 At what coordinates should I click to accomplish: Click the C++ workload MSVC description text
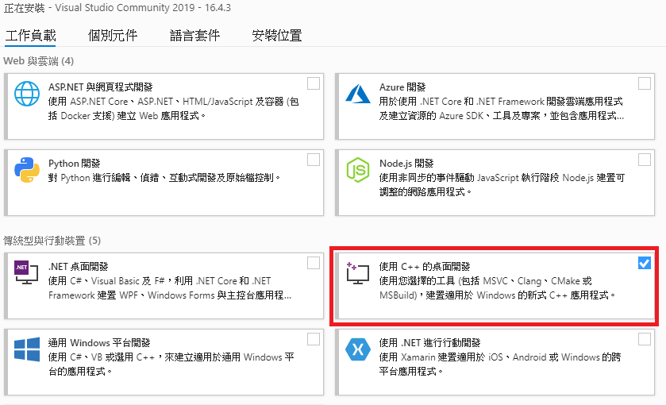pyautogui.click(x=497, y=288)
